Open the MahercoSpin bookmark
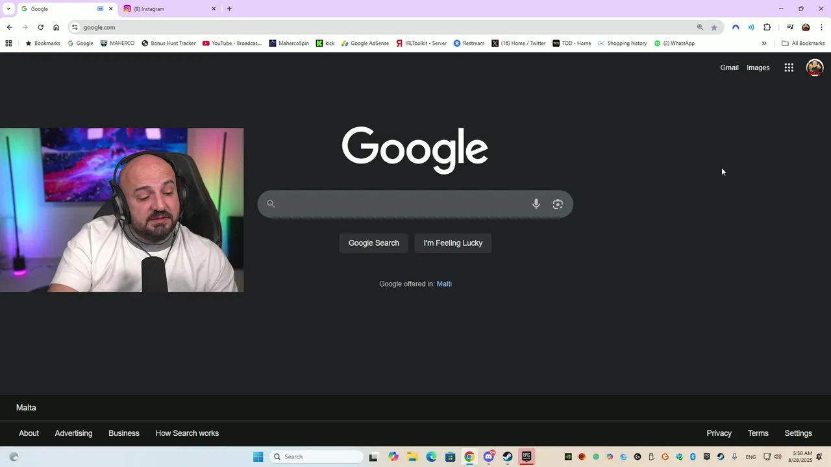This screenshot has height=467, width=831. [x=289, y=43]
